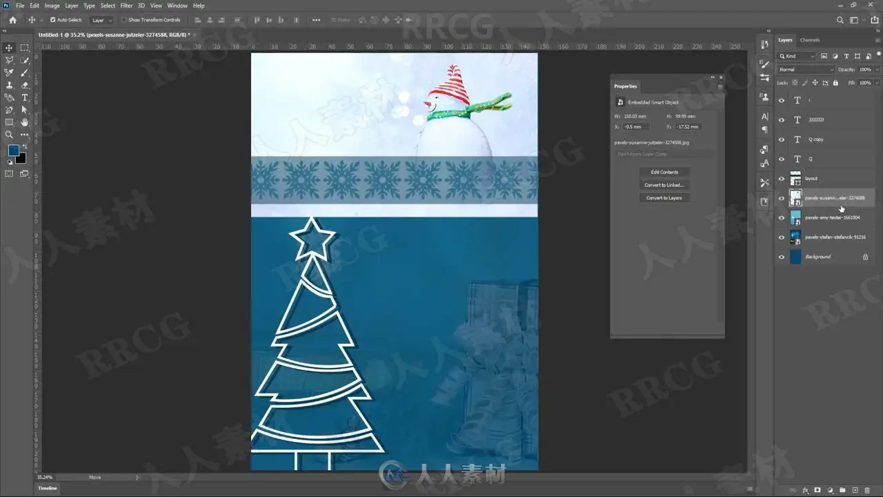
Task: Open the Fill dropdown arrow
Action: pos(877,83)
